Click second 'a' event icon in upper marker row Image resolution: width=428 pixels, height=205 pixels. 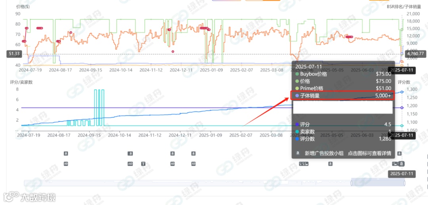[130, 154]
